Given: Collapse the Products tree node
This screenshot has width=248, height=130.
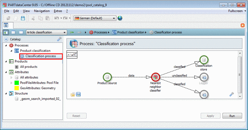Looking at the screenshot, I should [x=6, y=62].
